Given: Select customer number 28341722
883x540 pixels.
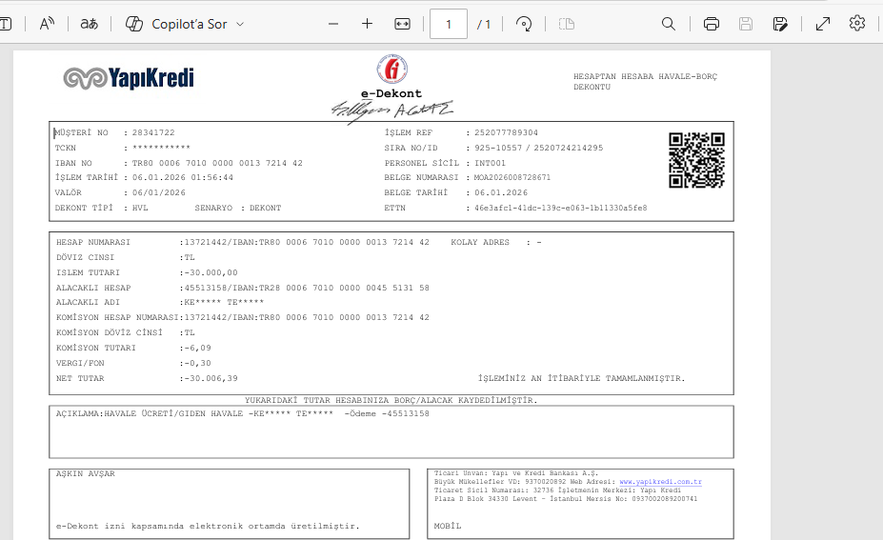Looking at the screenshot, I should tap(153, 133).
